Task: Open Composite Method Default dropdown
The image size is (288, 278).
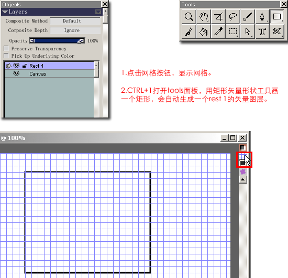Action: [75, 21]
